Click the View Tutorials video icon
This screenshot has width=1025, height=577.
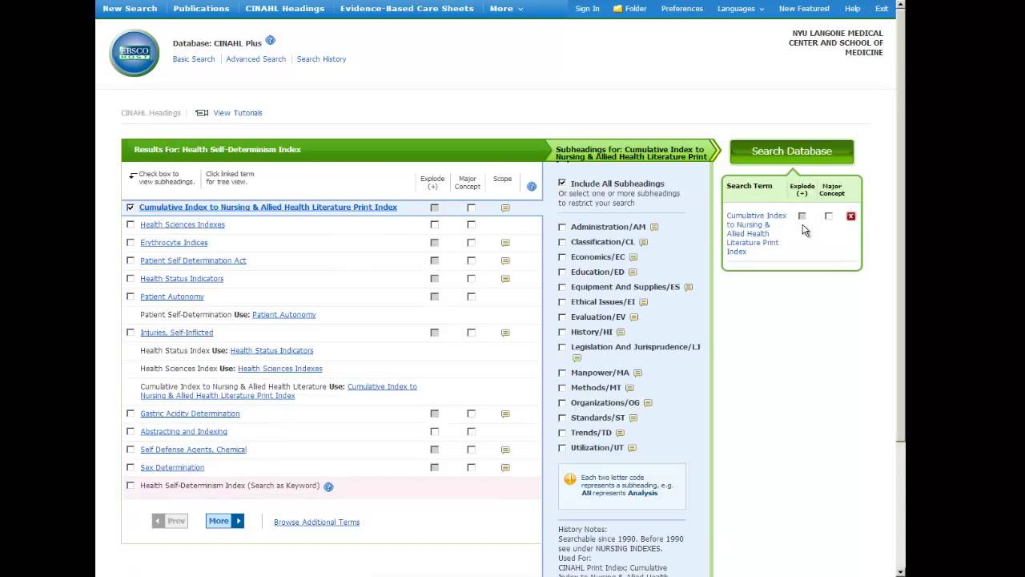point(202,113)
